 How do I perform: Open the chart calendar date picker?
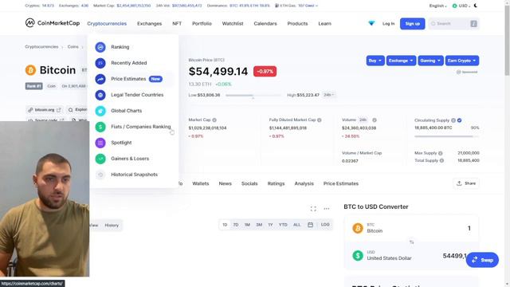click(310, 225)
